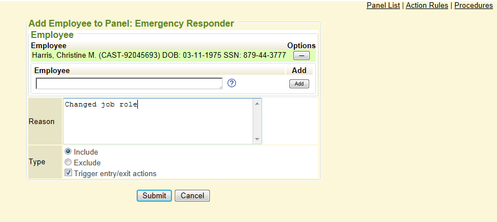497x222 pixels.
Task: Click the Employee search field's resize grip
Action: [x=221, y=87]
